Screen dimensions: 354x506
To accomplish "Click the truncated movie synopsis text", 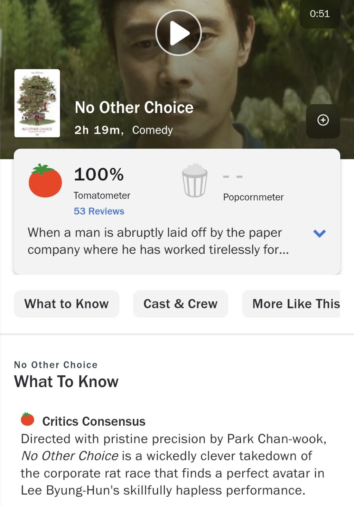I will coord(158,241).
